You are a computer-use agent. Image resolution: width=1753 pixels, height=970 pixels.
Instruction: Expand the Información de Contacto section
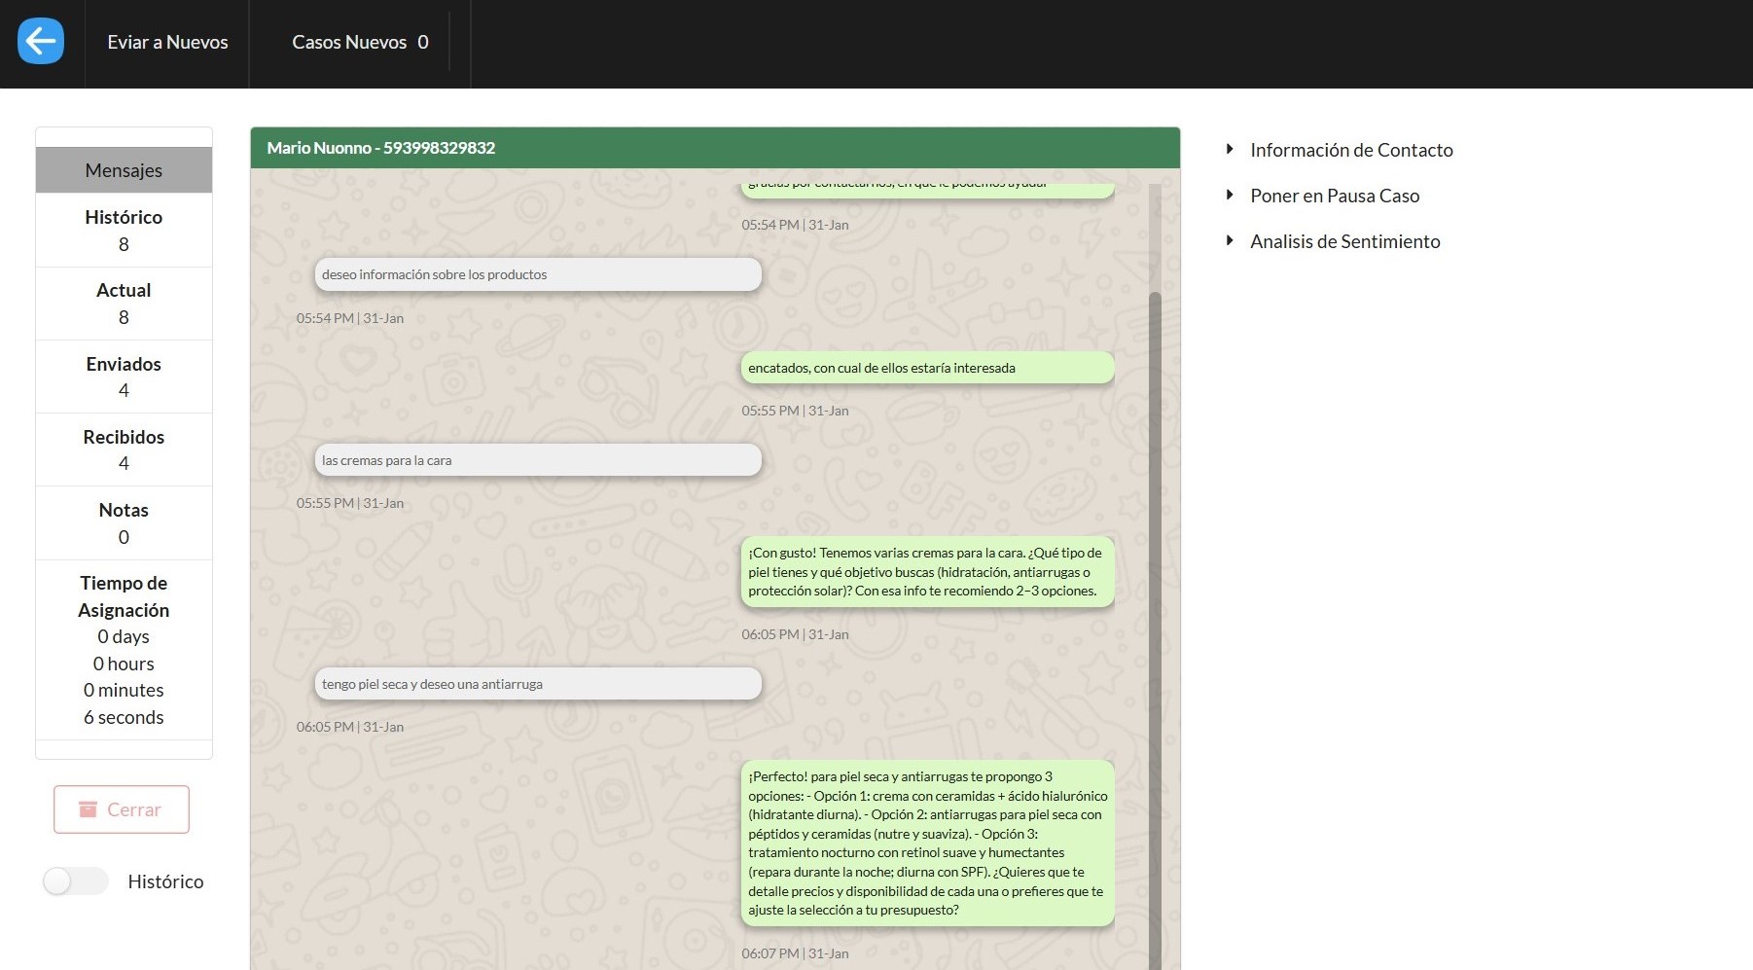pos(1350,150)
